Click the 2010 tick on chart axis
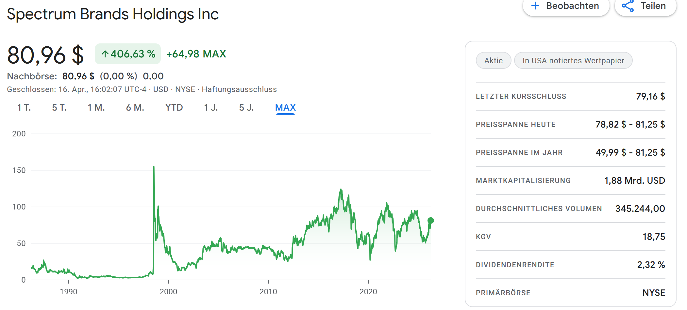 pyautogui.click(x=268, y=281)
